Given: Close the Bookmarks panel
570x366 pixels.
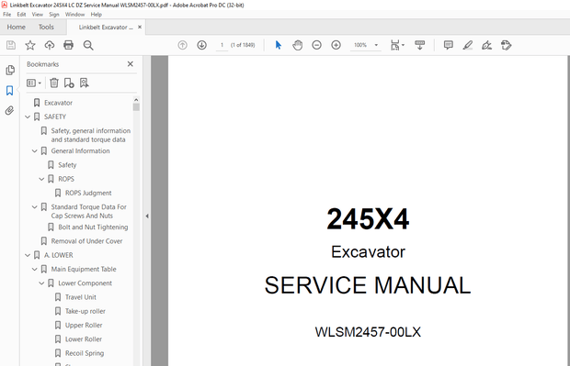Looking at the screenshot, I should tap(131, 64).
